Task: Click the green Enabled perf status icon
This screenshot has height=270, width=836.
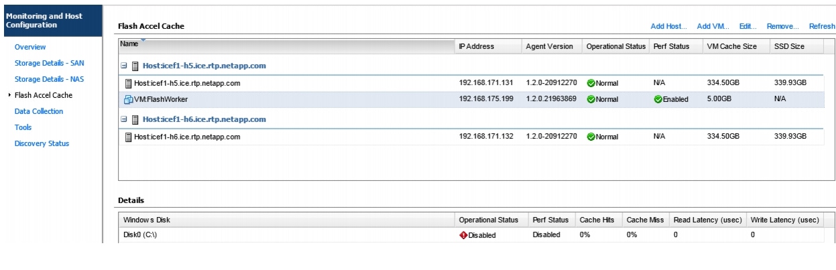Action: click(658, 100)
